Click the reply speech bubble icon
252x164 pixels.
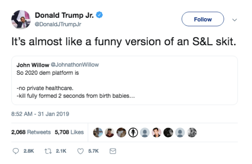pos(16,151)
